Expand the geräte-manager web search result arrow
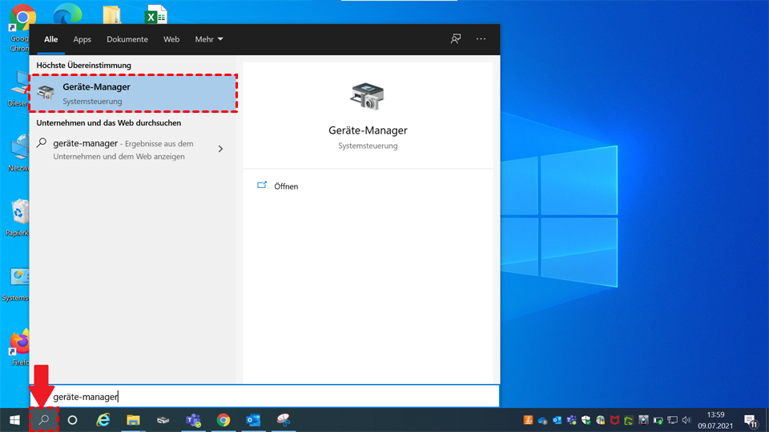The width and height of the screenshot is (769, 432). pos(220,149)
